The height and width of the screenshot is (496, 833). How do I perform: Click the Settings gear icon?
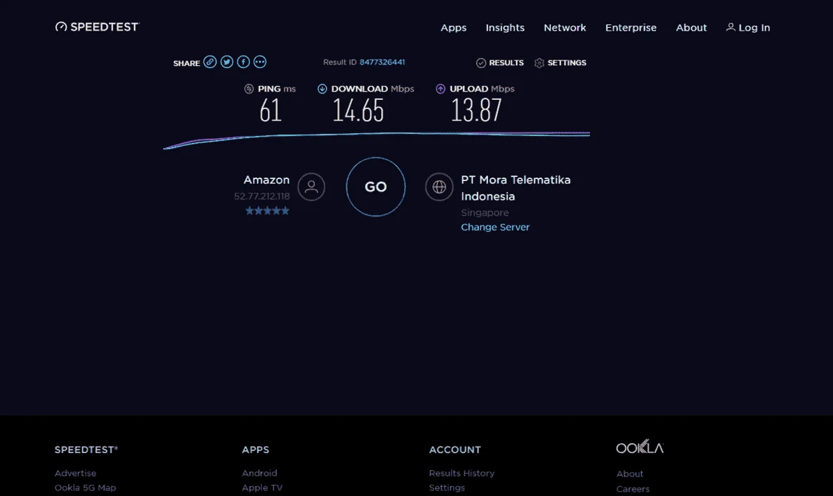coord(539,63)
